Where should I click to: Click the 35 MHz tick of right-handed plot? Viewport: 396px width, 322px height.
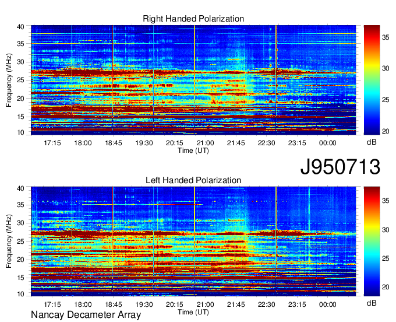coord(21,44)
